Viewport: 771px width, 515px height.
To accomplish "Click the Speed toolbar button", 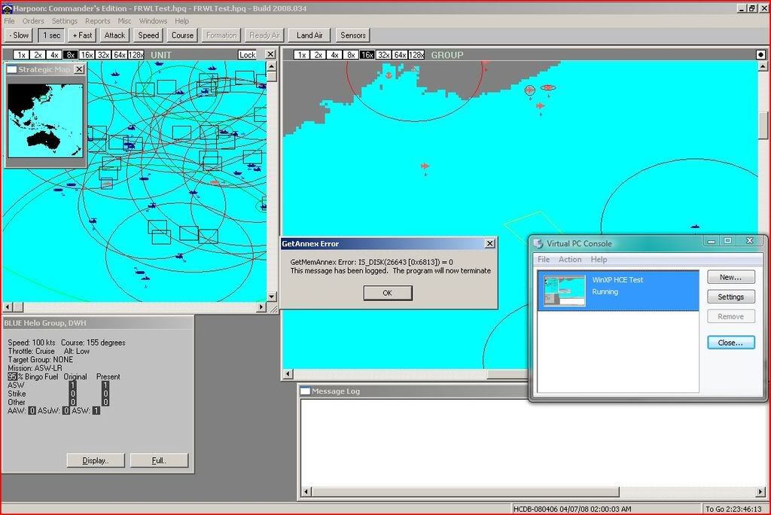I will click(x=148, y=35).
